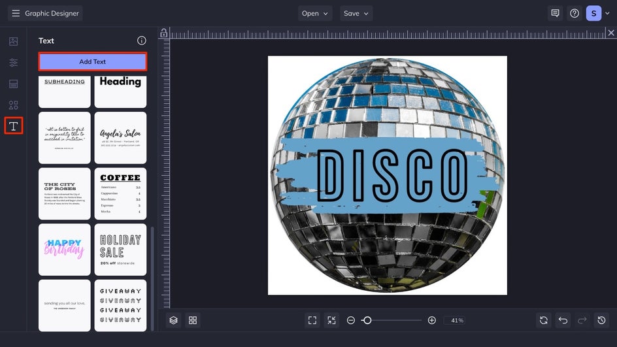Zoom out with the minus icon

tap(351, 320)
